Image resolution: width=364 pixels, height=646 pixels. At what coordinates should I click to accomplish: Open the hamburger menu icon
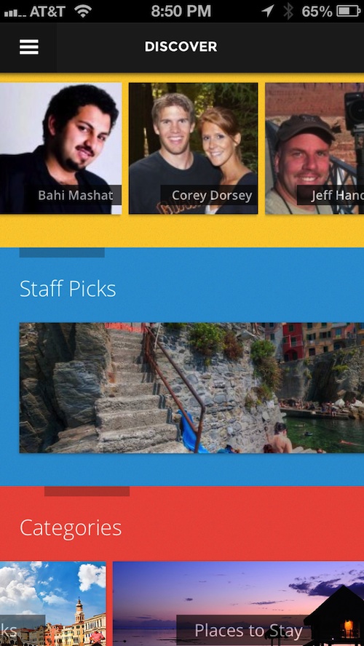tap(29, 47)
